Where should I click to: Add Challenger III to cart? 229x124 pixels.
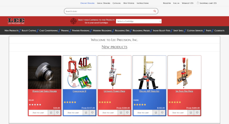73,113
